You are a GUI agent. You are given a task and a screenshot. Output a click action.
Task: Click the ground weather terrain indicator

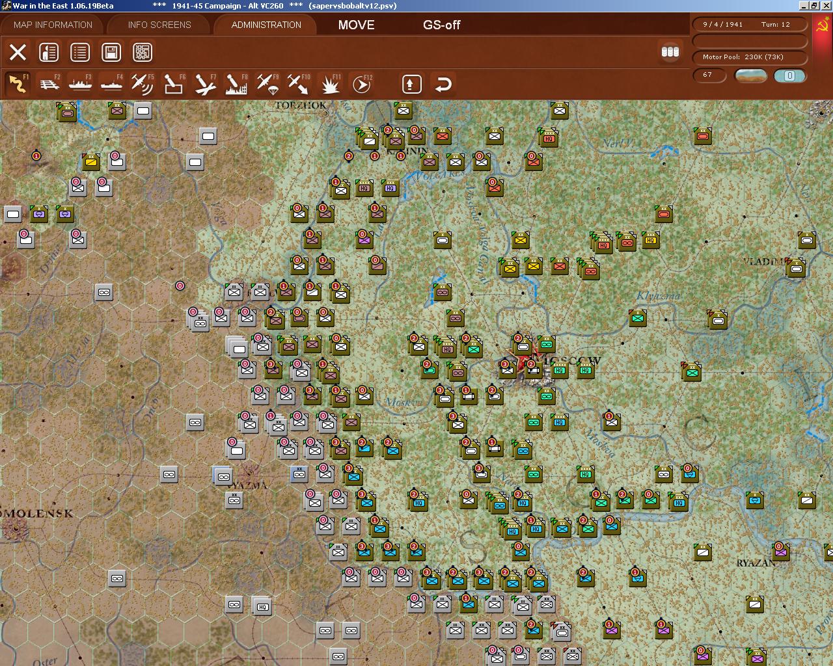click(750, 75)
